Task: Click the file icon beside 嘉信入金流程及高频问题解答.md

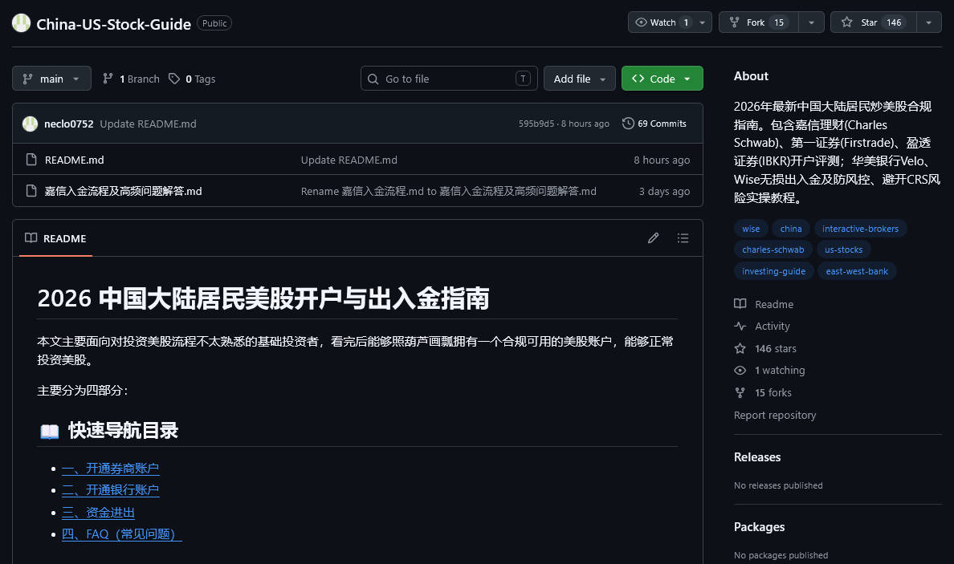Action: pyautogui.click(x=31, y=191)
